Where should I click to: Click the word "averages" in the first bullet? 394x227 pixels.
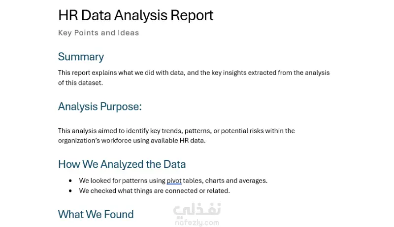click(253, 181)
